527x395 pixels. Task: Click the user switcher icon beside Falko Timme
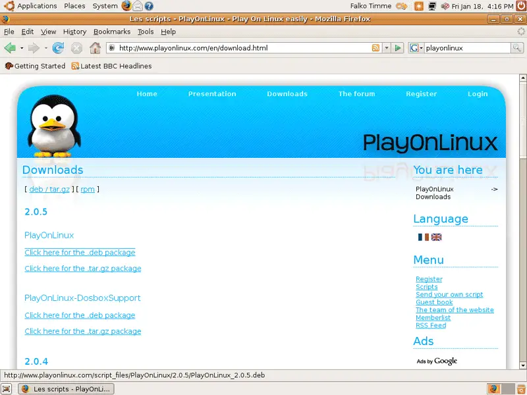[x=402, y=6]
